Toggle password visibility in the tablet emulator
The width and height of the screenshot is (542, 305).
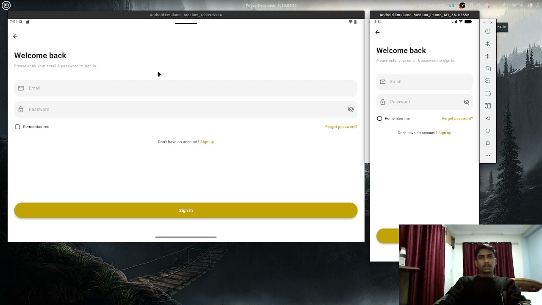tap(351, 109)
